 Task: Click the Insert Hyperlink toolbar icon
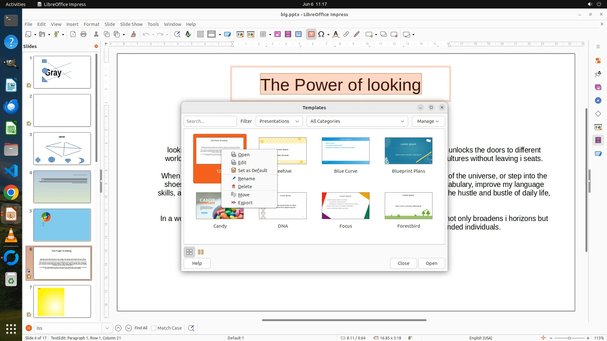tap(346, 34)
